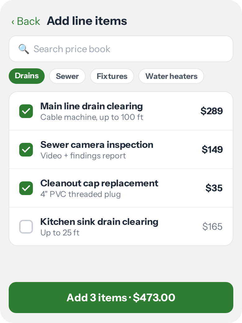Uncheck Cleanout cap replacement checkbox

pyautogui.click(x=26, y=188)
